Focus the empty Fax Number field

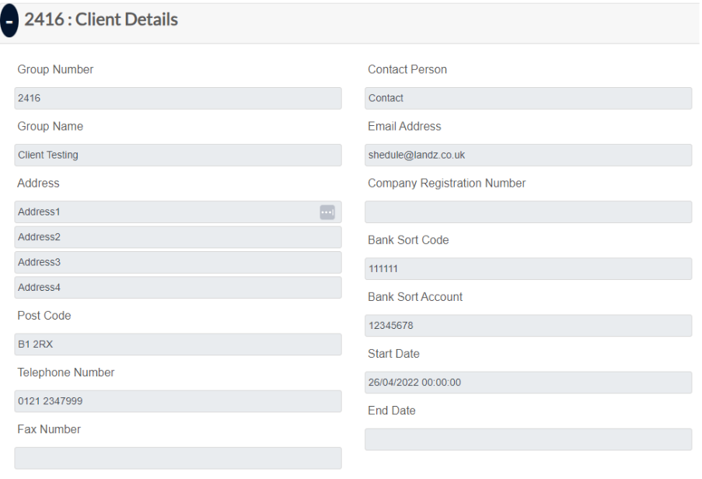(177, 458)
